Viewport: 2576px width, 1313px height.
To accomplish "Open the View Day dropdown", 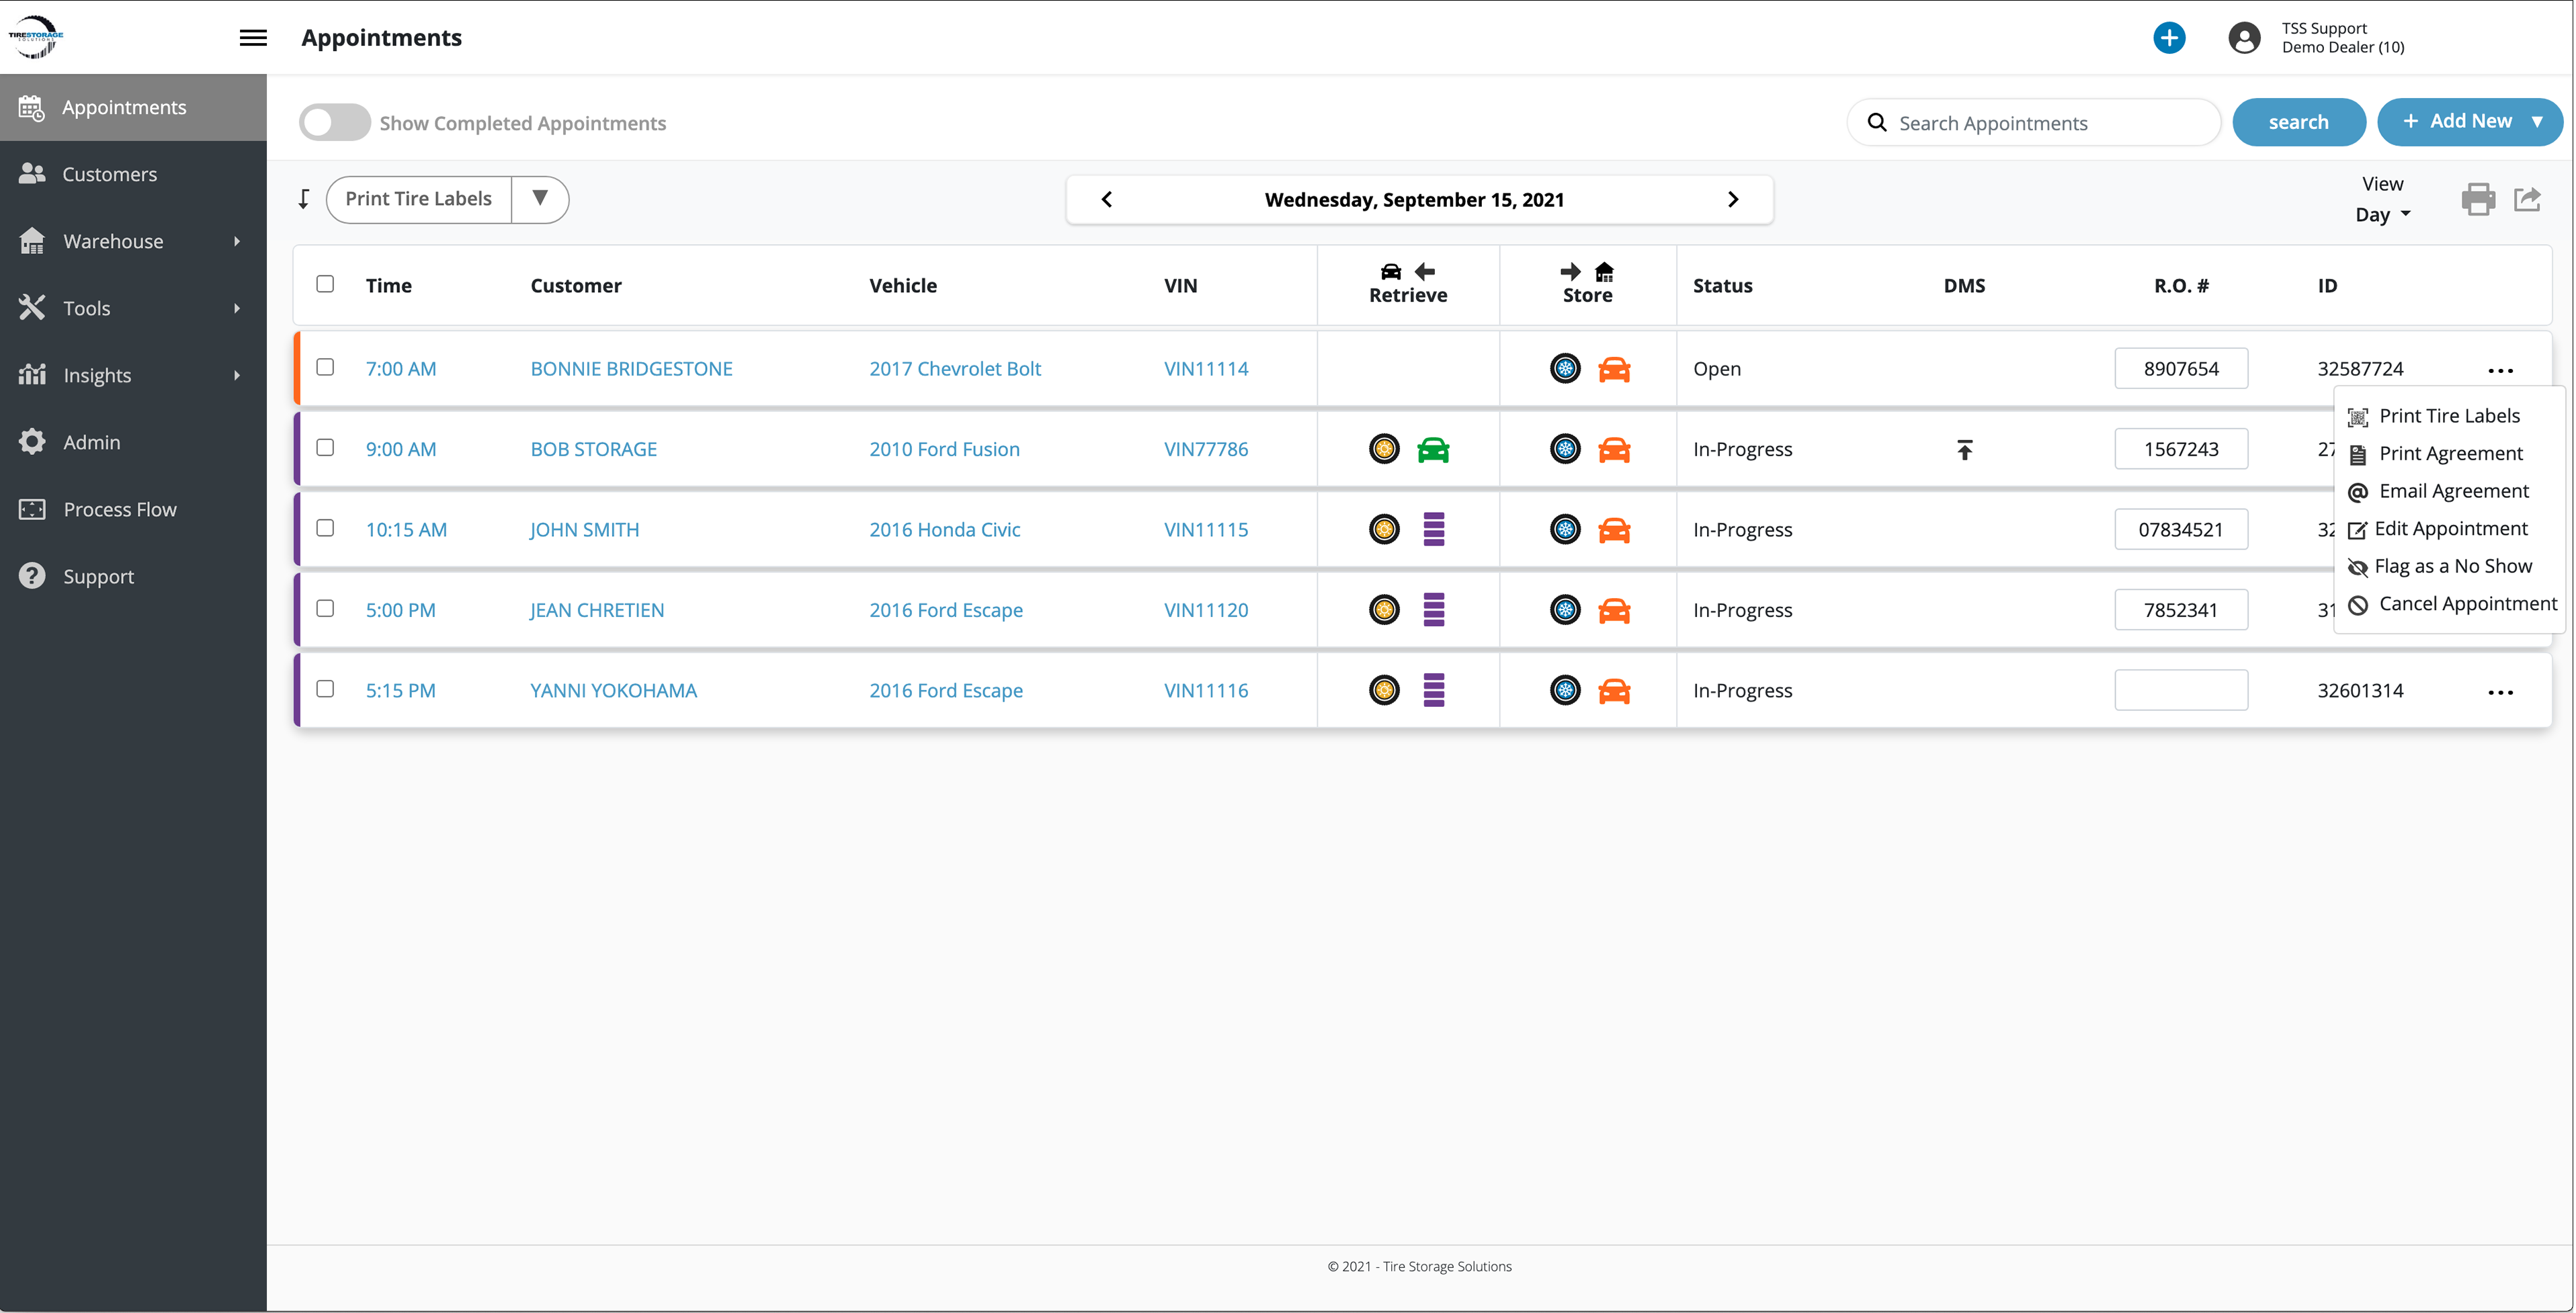I will 2382,215.
